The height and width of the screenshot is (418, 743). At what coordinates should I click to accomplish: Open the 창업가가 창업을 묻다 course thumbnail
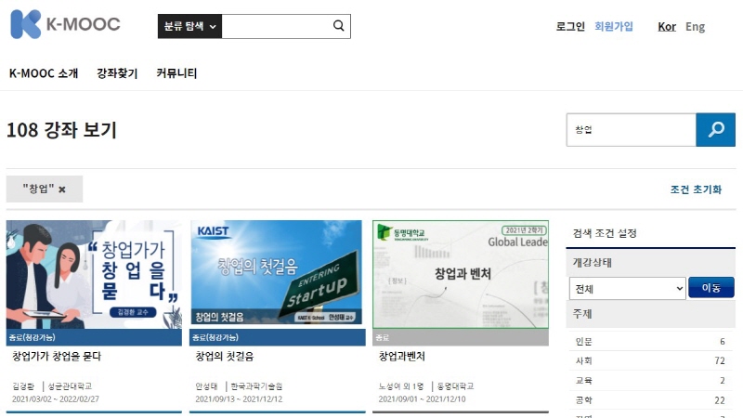pyautogui.click(x=94, y=274)
